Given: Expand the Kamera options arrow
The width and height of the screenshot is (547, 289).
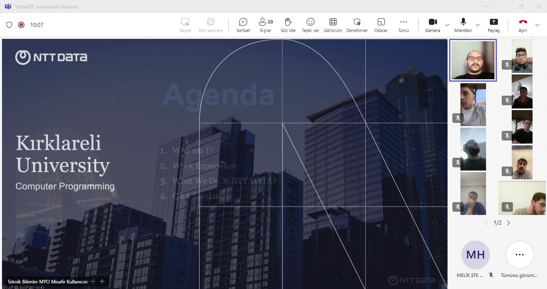Looking at the screenshot, I should 447,25.
